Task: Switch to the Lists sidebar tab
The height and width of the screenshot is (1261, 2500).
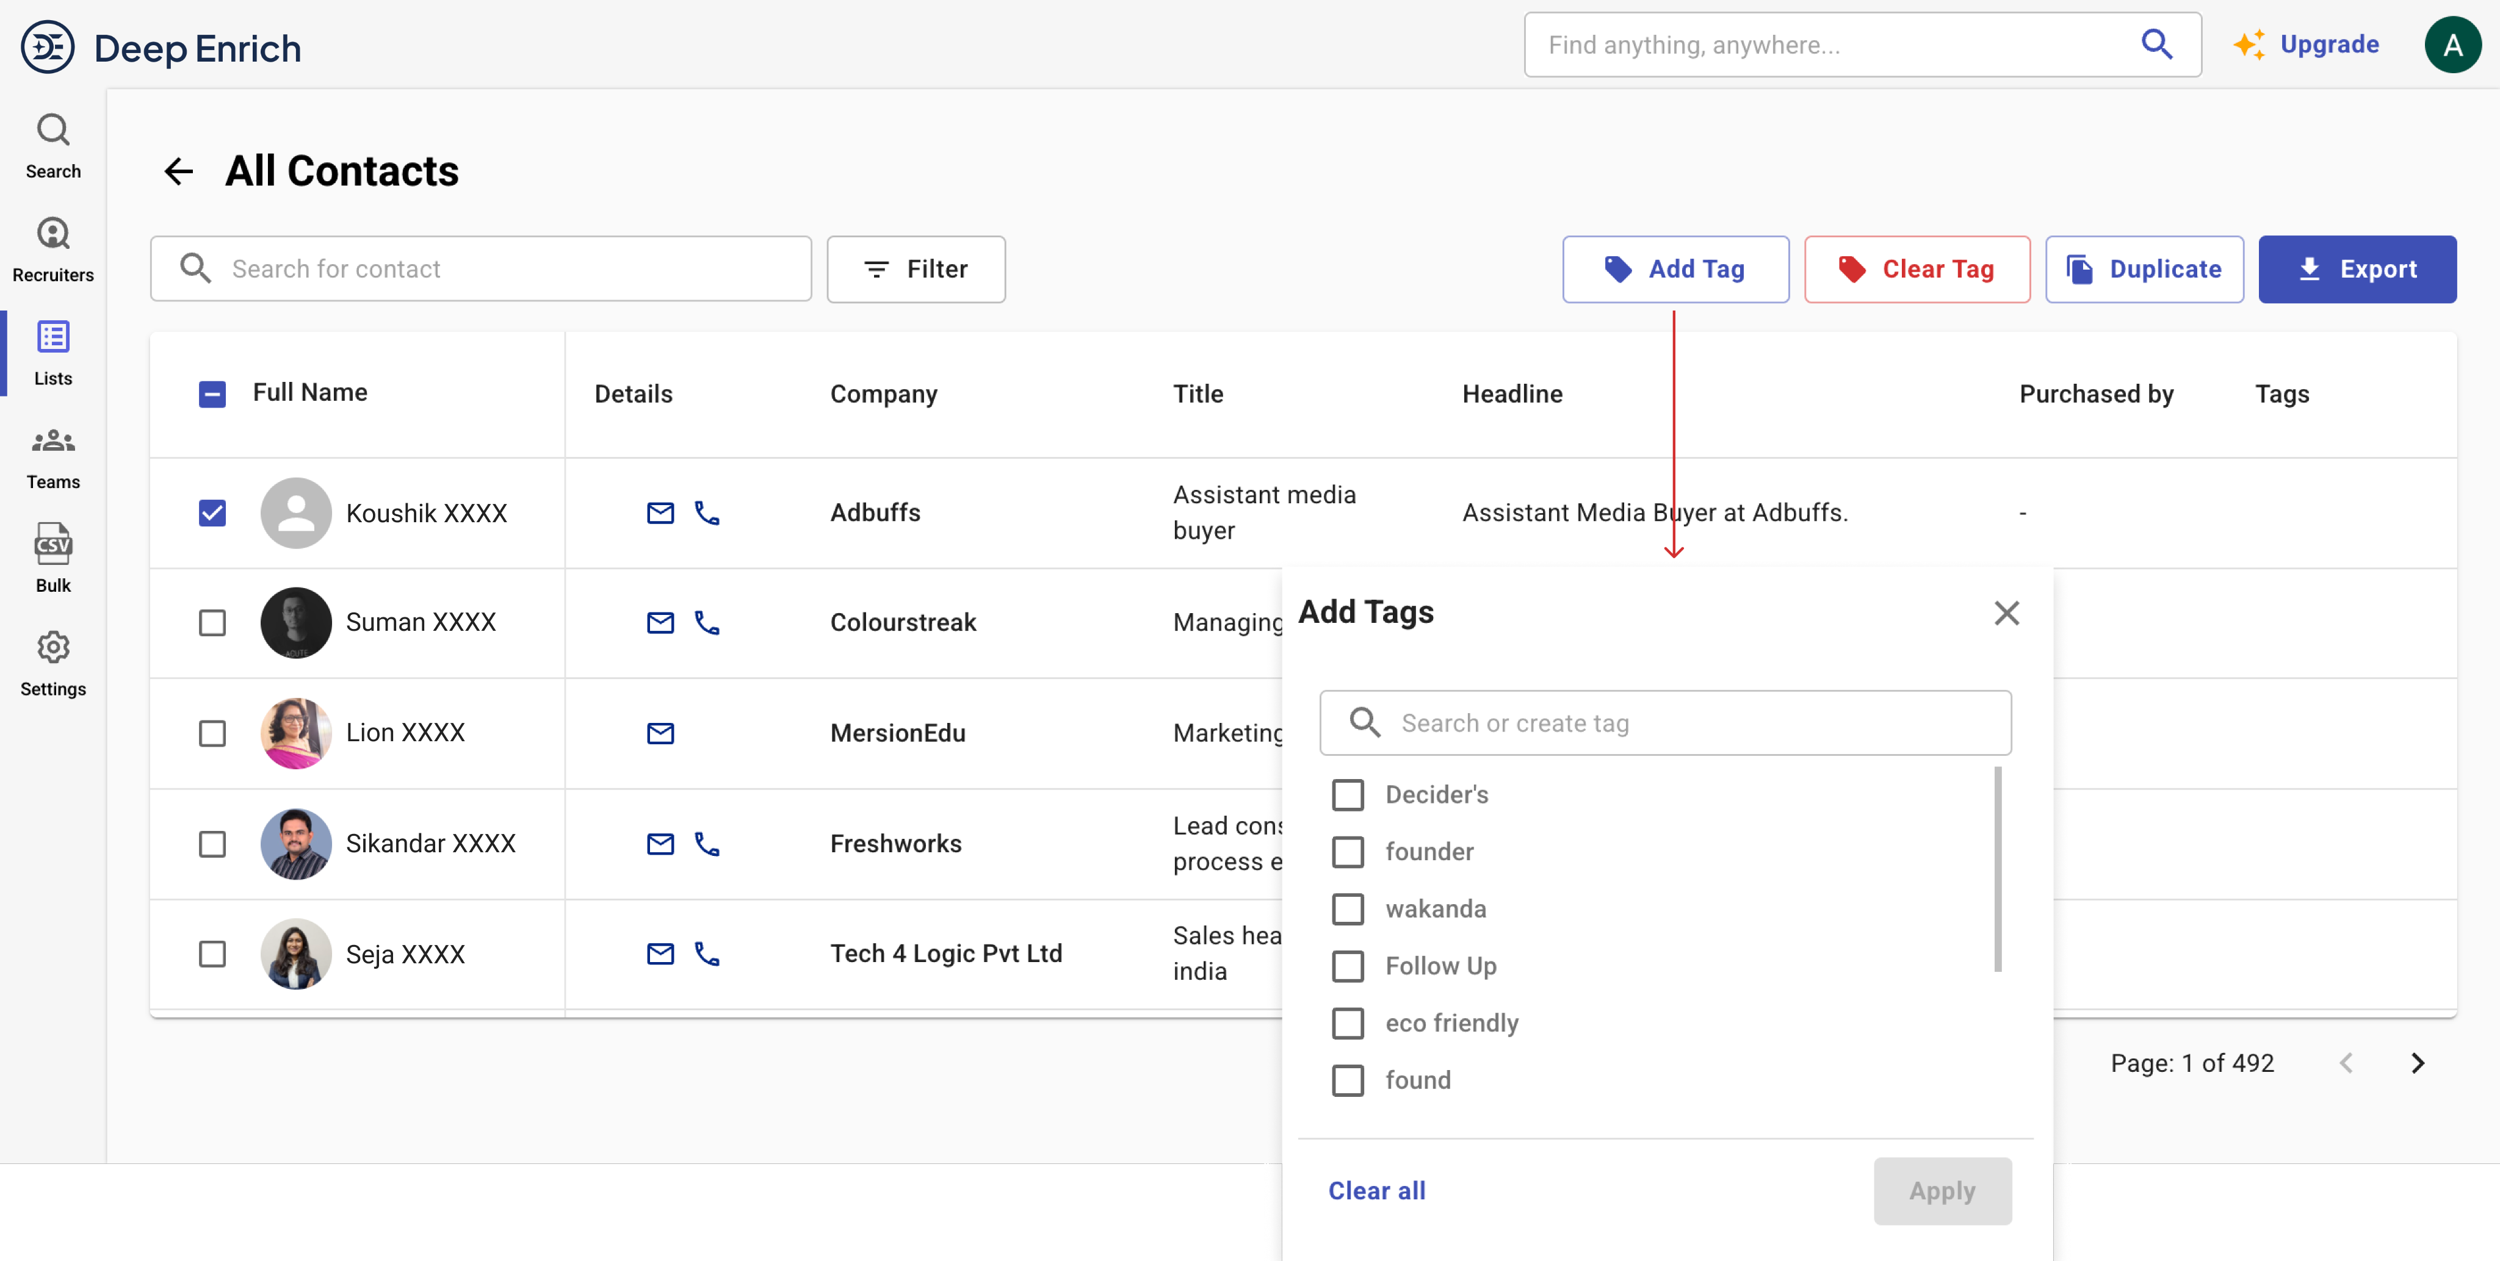Action: pos(52,353)
